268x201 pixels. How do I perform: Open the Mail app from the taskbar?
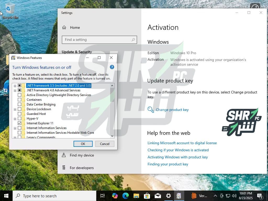(158, 196)
